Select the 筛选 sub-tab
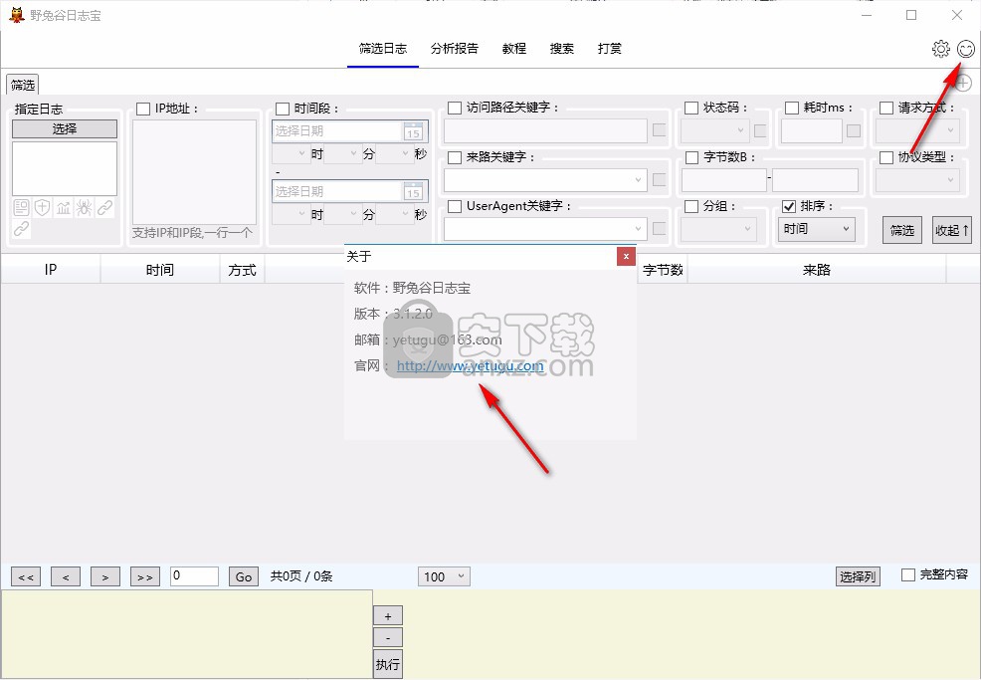The image size is (981, 680). click(23, 85)
